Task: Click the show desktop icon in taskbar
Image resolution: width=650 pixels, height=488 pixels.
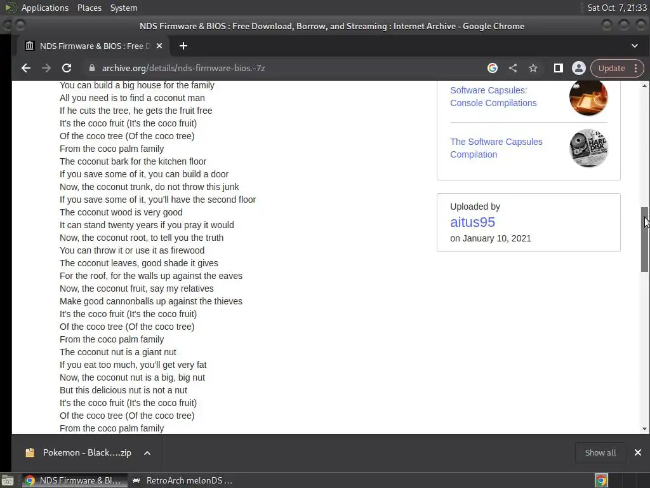Action: [8, 480]
